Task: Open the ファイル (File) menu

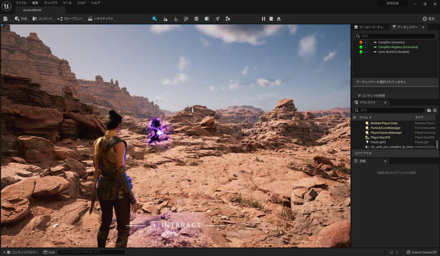Action: (21, 3)
